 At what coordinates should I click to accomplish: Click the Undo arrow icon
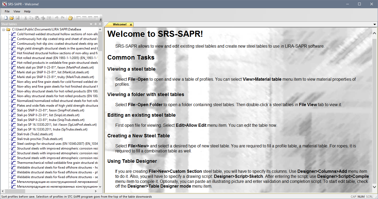coord(56,18)
